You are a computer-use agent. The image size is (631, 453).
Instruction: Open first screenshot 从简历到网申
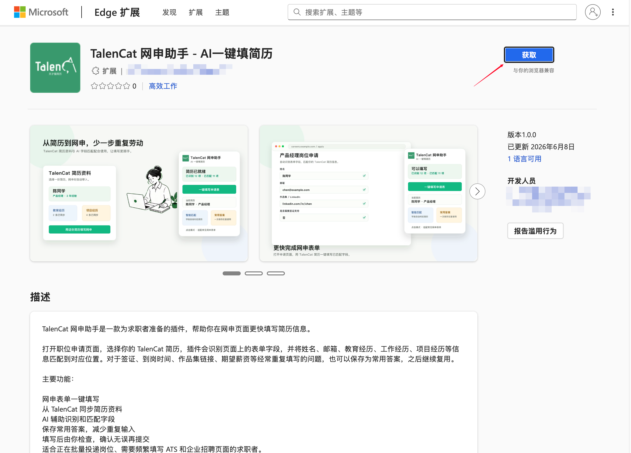point(139,193)
